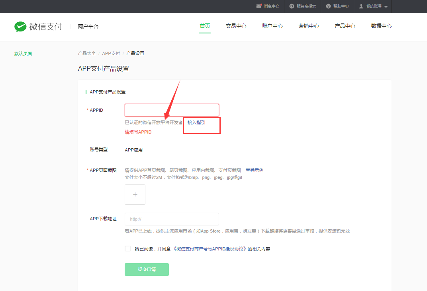Switch to the 交易中心 tab
The width and height of the screenshot is (427, 291).
coord(236,26)
